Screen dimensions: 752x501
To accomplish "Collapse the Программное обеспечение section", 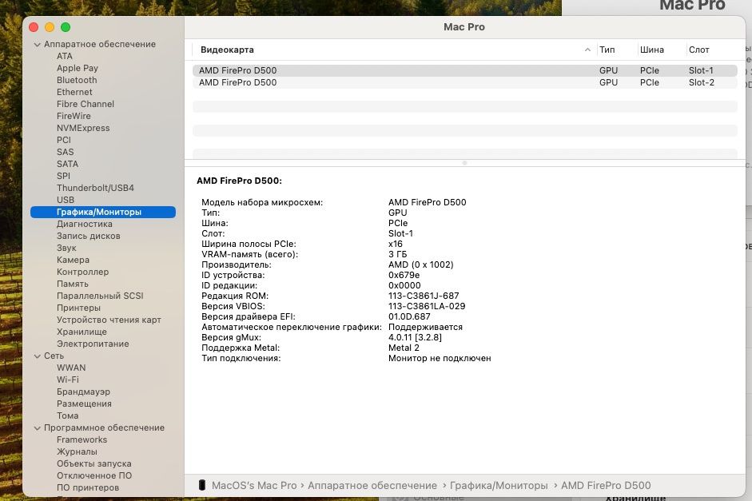I will (x=38, y=428).
